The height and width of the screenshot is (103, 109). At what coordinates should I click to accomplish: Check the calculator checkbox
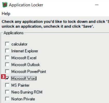tap(7, 44)
